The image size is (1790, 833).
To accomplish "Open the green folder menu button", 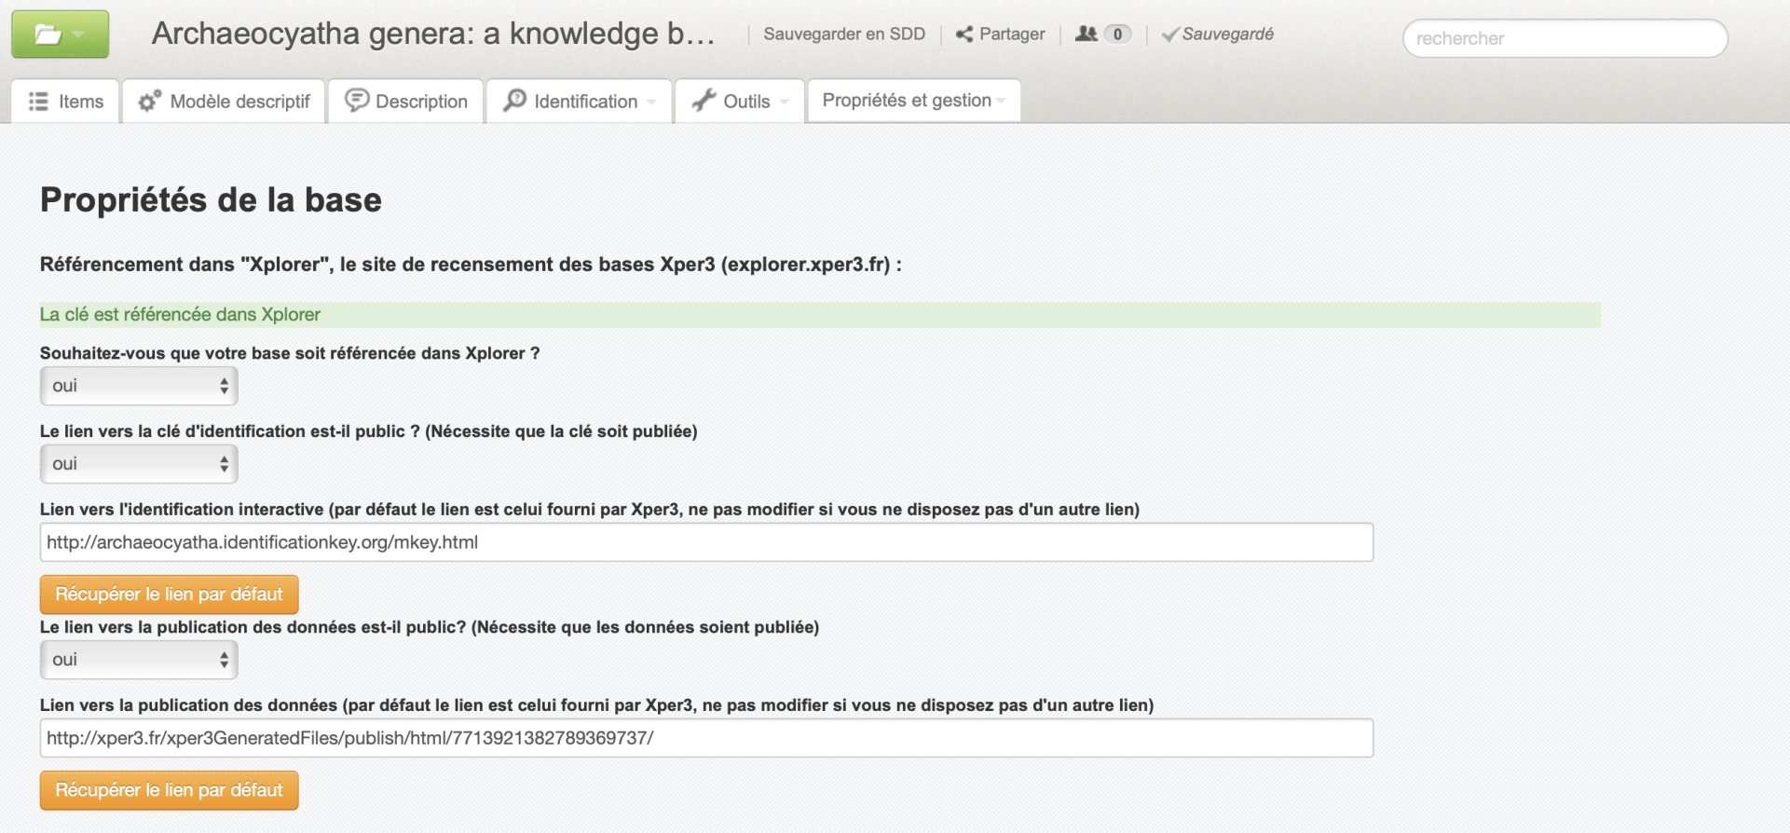I will (60, 34).
